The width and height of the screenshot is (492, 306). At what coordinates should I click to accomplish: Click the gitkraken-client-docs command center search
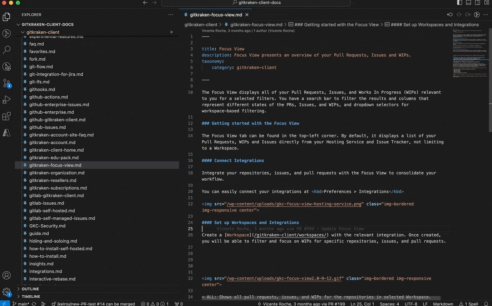click(x=256, y=3)
